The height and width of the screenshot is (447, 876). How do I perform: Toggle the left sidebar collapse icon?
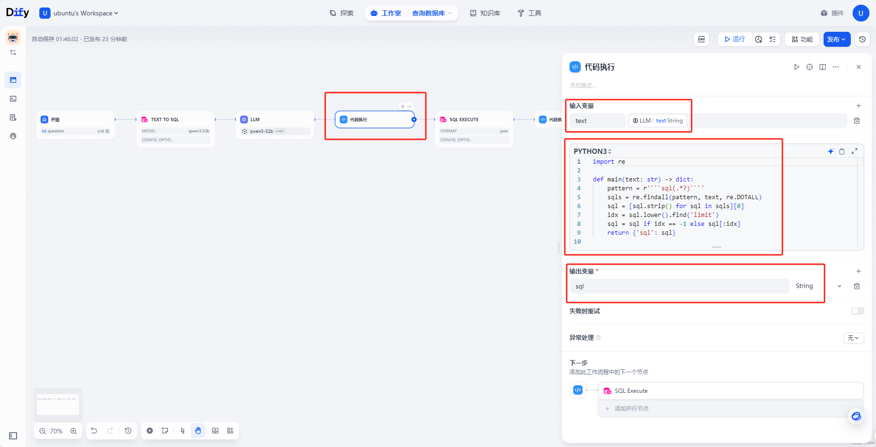tap(13, 436)
